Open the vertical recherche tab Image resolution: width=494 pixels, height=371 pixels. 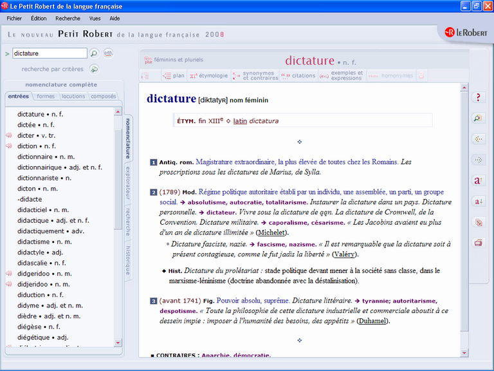[x=128, y=222]
